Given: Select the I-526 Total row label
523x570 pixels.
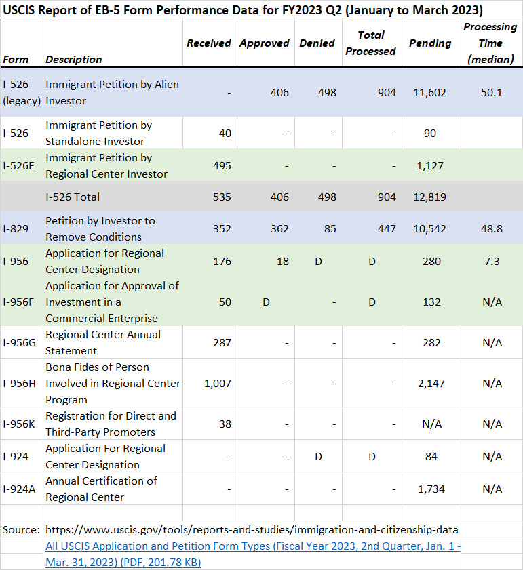Looking at the screenshot, I should 73,197.
